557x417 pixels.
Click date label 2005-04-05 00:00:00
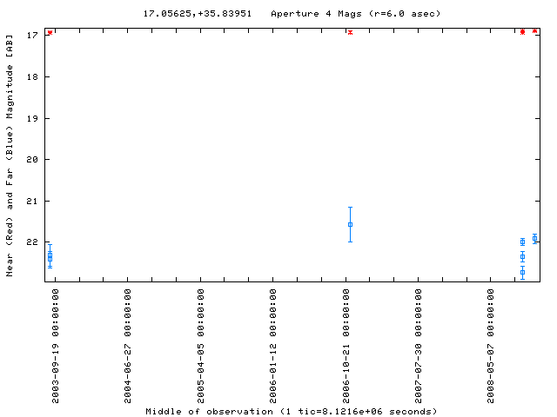[201, 346]
